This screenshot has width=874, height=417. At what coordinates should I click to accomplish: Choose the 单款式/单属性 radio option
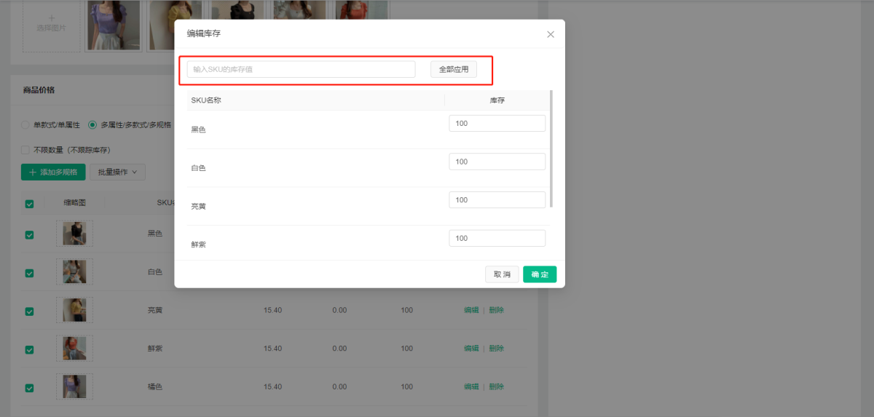[26, 124]
